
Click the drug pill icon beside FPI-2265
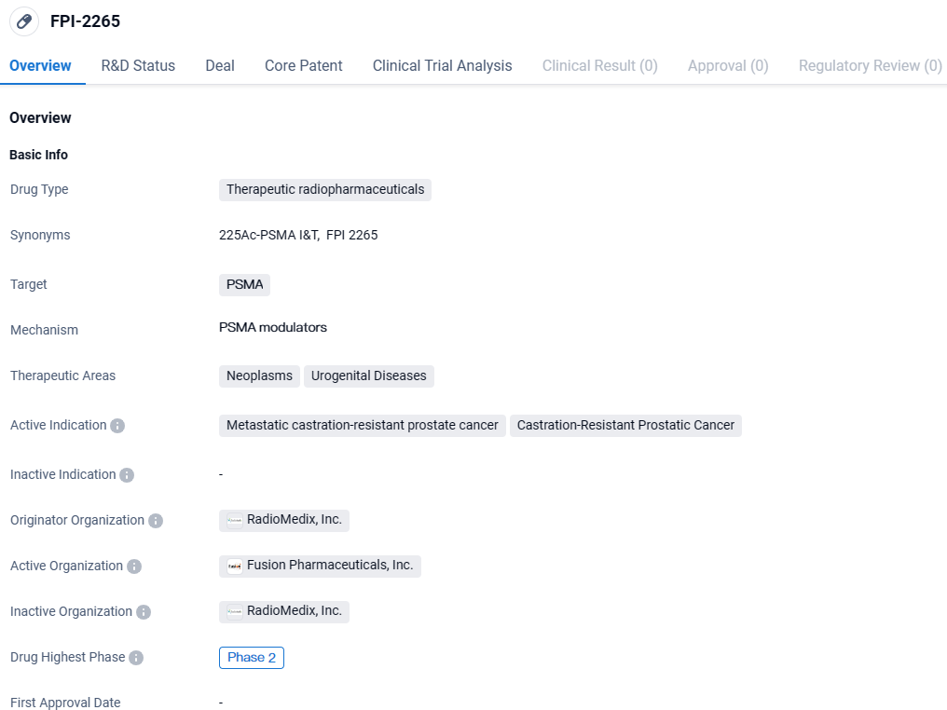24,21
